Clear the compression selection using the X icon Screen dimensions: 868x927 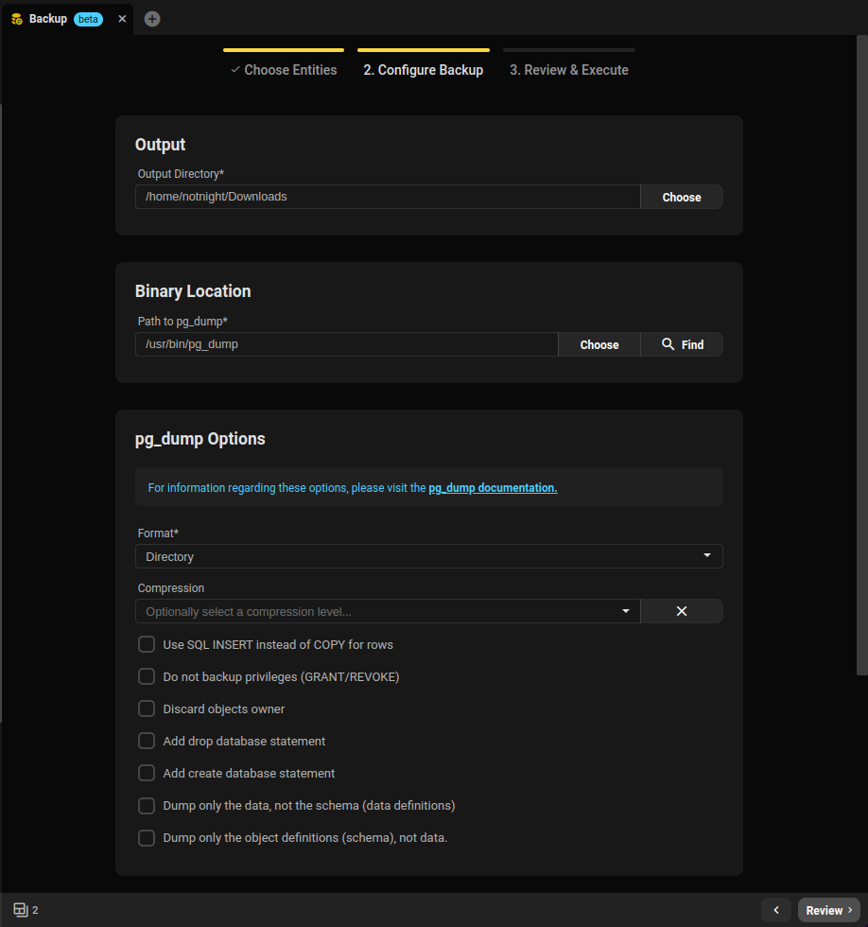tap(681, 610)
